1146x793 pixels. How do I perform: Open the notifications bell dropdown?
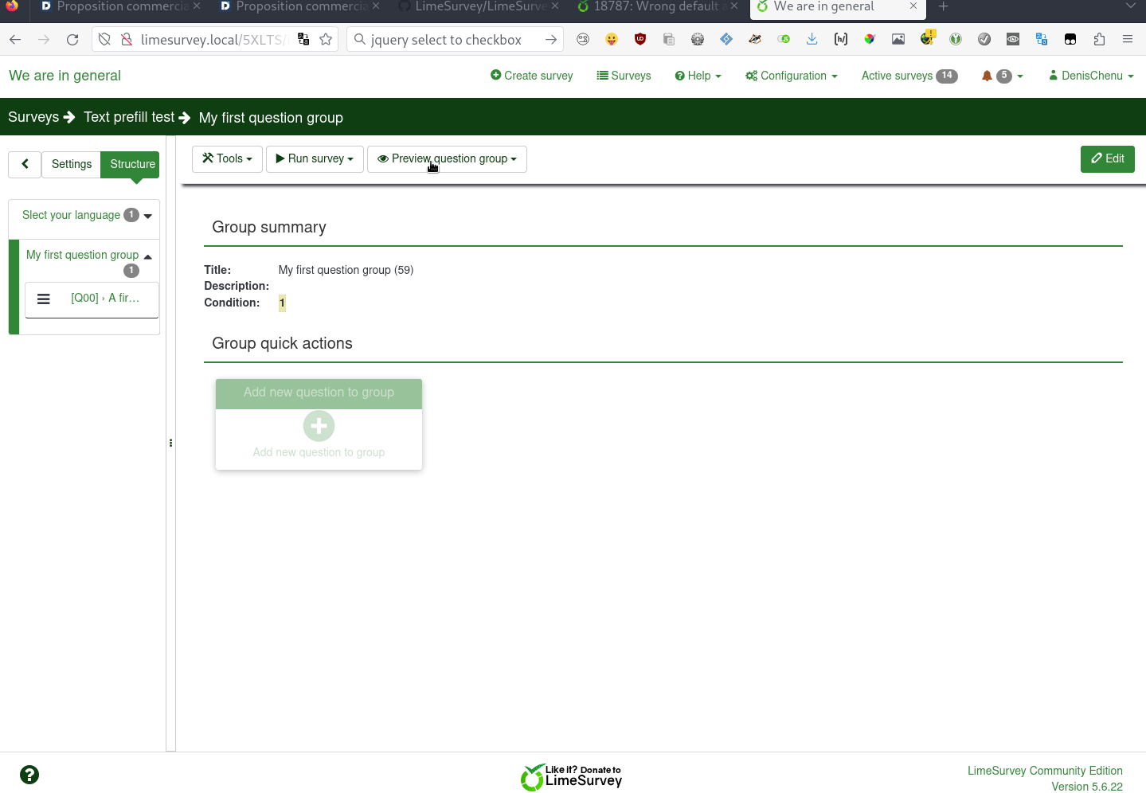click(1003, 76)
